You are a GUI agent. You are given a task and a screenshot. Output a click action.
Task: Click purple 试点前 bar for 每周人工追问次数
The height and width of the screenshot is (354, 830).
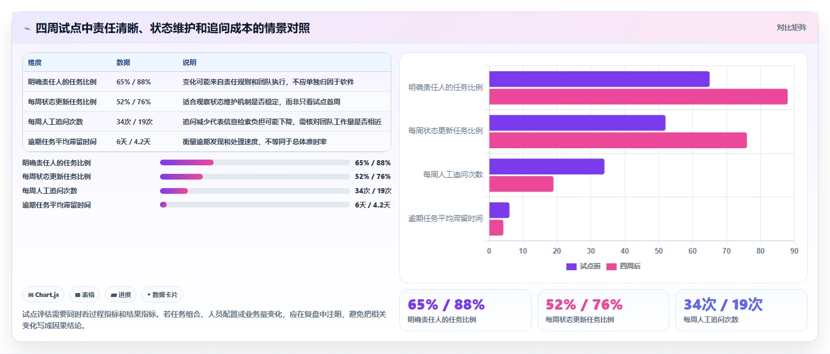[x=547, y=166]
